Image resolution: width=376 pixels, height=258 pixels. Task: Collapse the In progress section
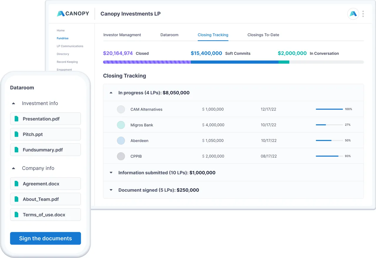point(111,93)
